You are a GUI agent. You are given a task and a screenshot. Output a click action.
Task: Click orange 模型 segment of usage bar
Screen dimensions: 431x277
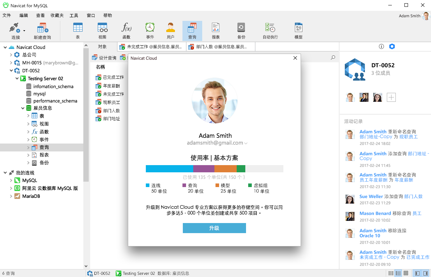pos(226,169)
